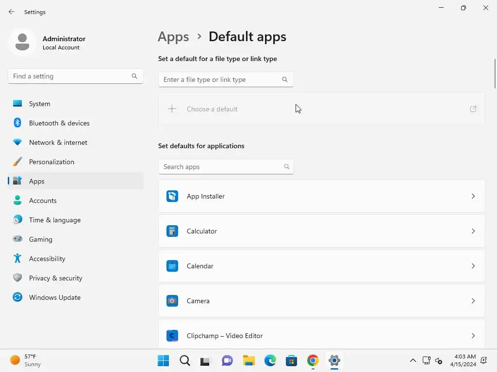Image resolution: width=497 pixels, height=372 pixels.
Task: Click the Administrator profile avatar
Action: (x=22, y=42)
